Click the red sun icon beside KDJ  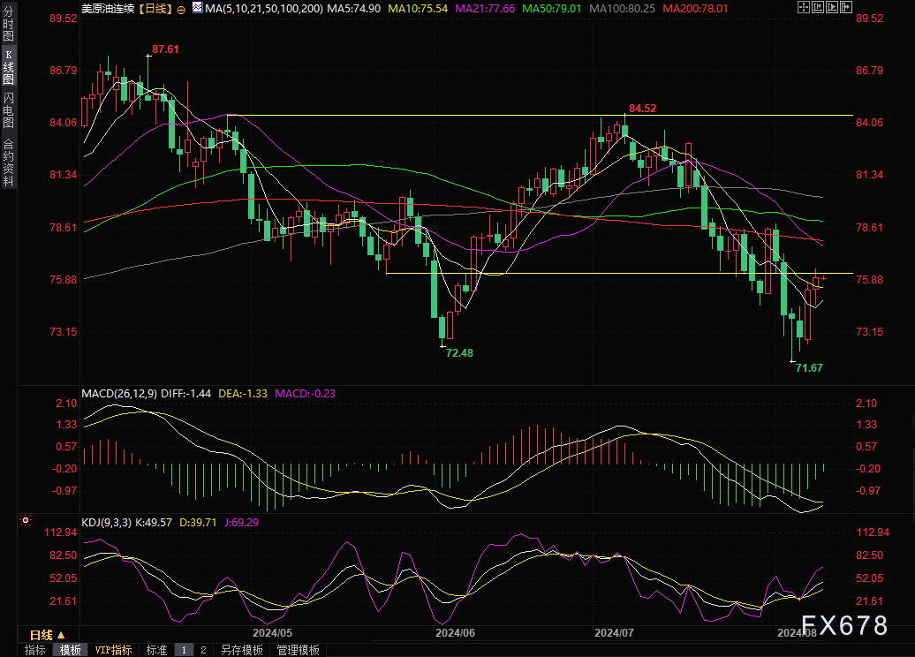click(25, 521)
